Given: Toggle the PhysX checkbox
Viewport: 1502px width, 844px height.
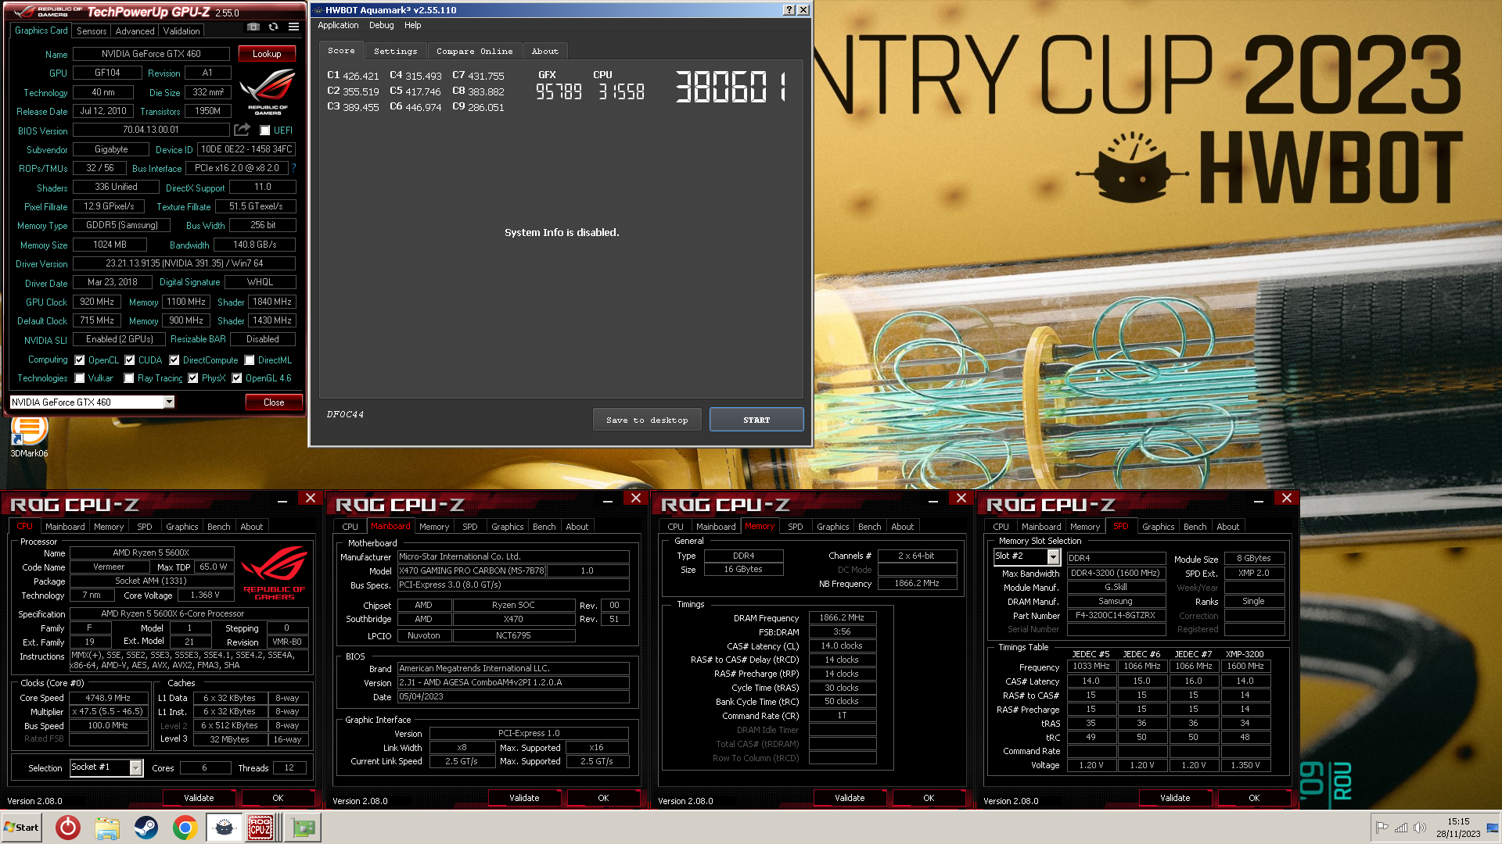Looking at the screenshot, I should 193,378.
